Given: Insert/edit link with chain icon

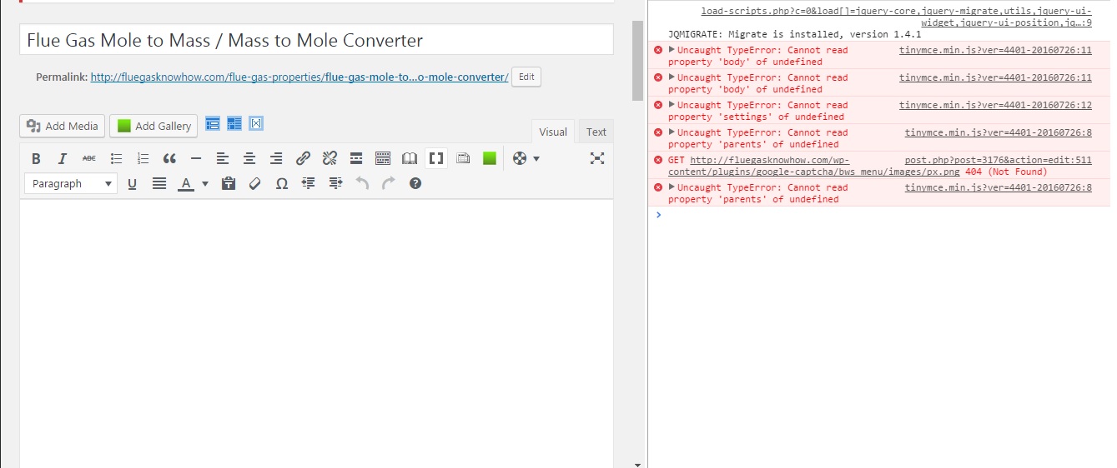Looking at the screenshot, I should point(303,158).
